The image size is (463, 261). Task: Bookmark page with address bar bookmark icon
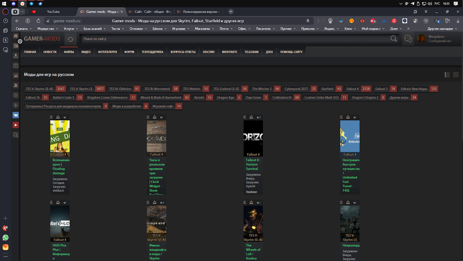308,21
